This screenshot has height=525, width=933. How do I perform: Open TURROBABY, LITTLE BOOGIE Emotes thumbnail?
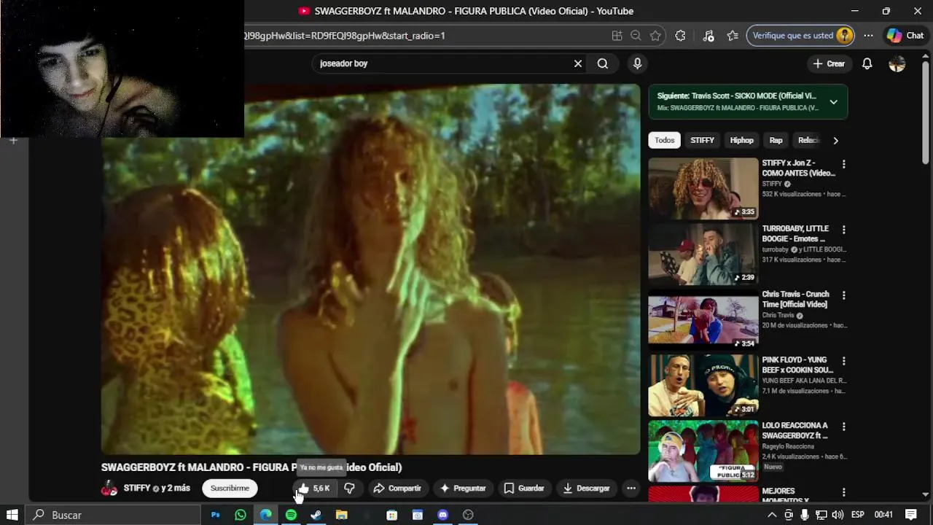coord(703,254)
